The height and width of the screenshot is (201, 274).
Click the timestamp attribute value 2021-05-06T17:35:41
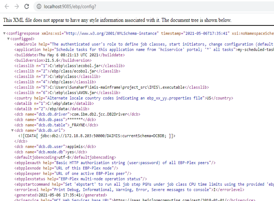tap(206, 33)
